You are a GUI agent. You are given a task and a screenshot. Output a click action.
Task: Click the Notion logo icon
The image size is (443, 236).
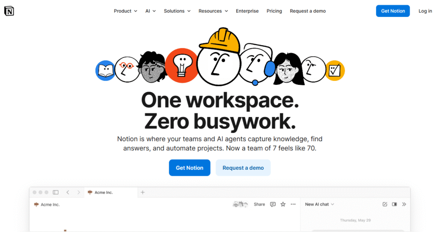[x=9, y=11]
